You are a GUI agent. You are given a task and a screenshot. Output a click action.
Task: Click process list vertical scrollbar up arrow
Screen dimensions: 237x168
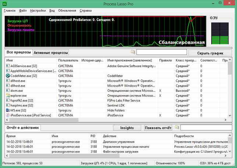tap(230, 60)
